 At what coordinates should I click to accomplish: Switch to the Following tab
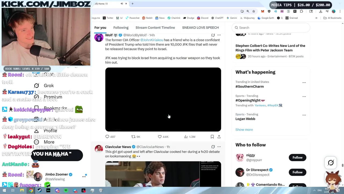pos(121,27)
